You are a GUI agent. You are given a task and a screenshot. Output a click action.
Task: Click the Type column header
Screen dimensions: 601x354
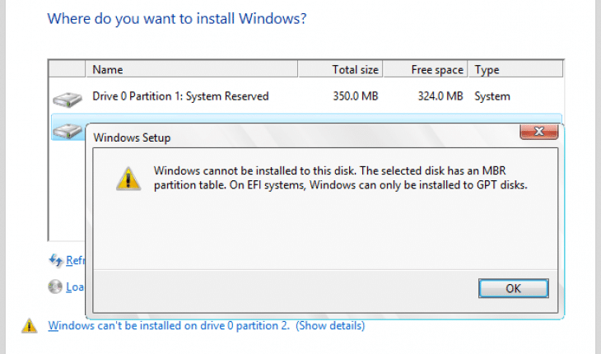tap(487, 70)
